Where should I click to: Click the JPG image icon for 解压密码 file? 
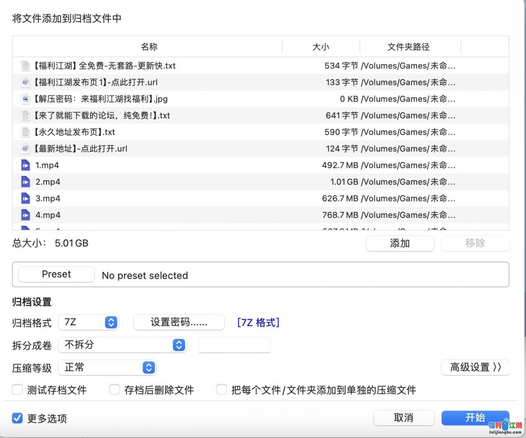(25, 99)
